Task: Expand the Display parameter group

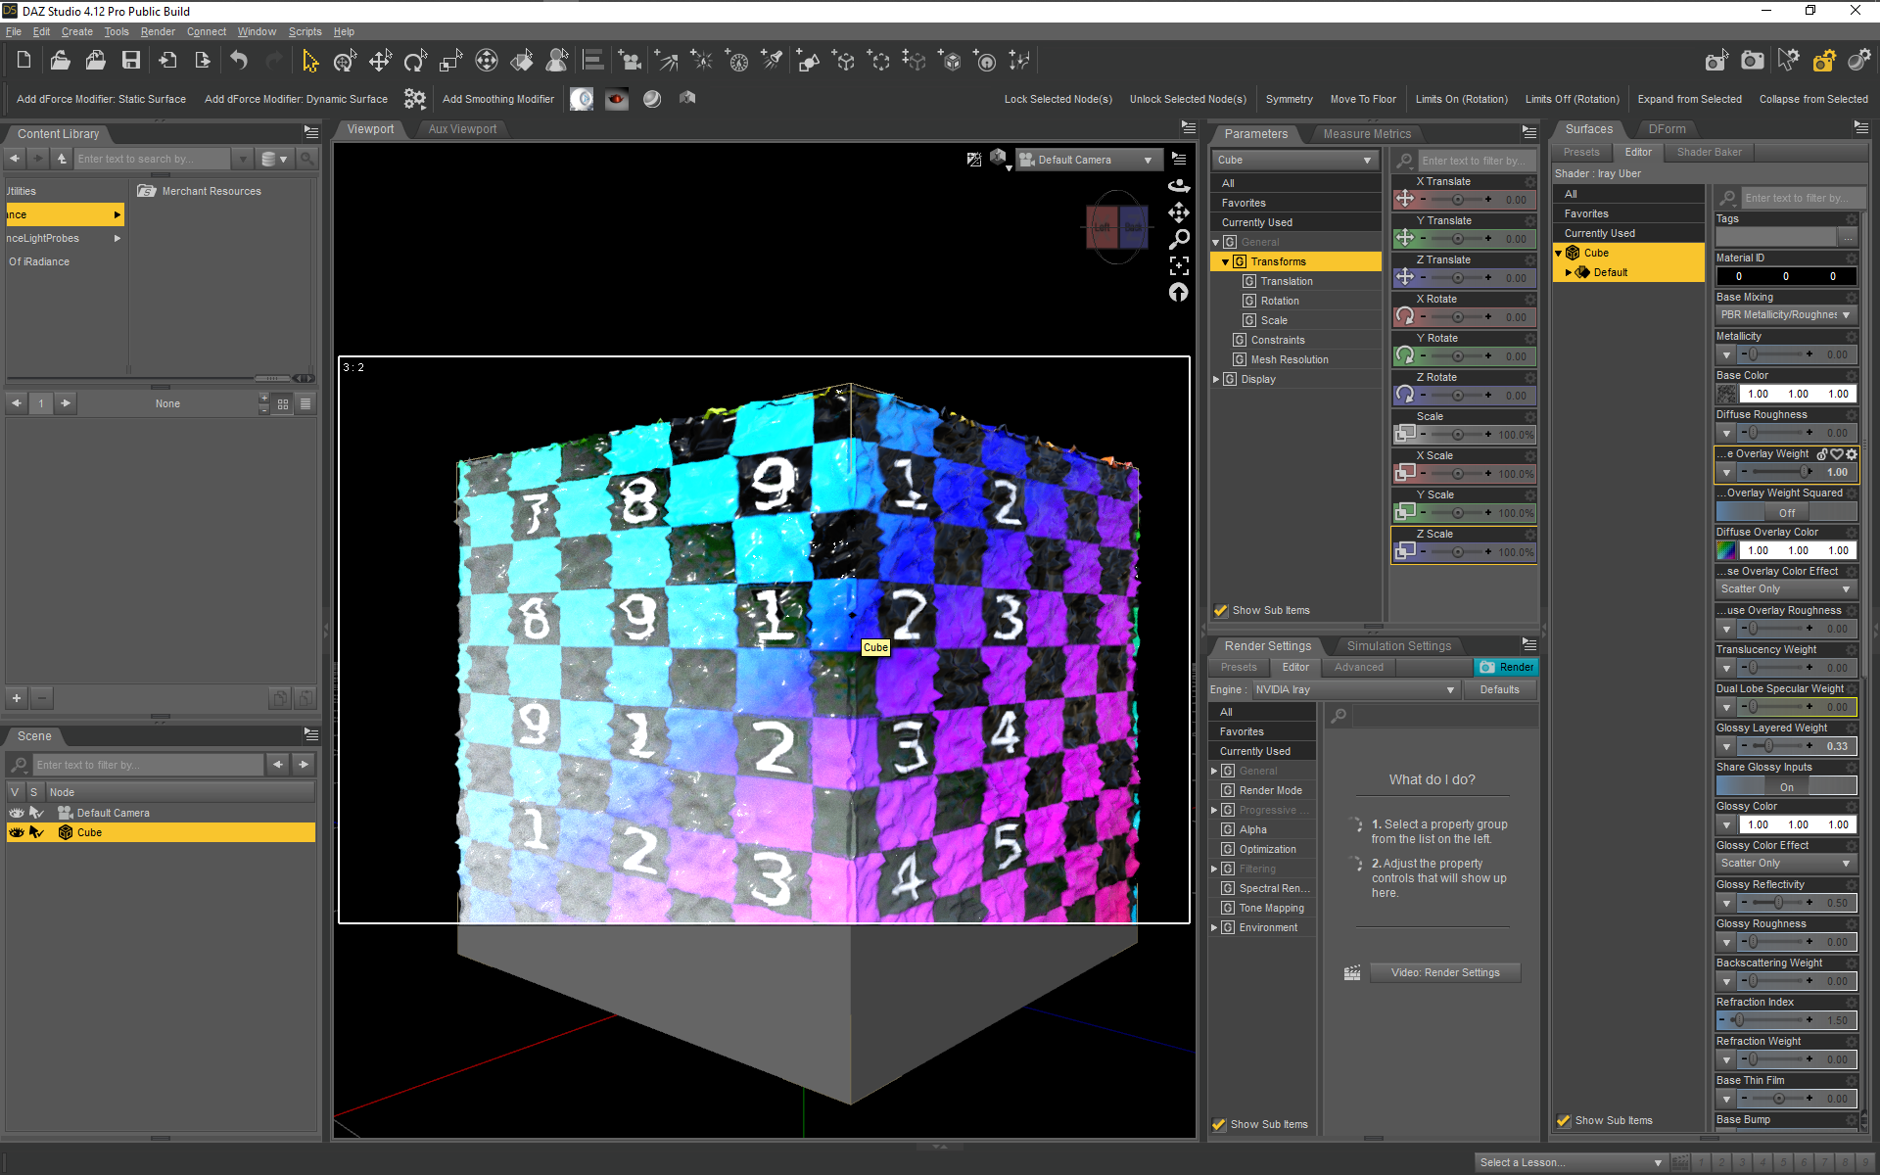Action: click(1216, 379)
